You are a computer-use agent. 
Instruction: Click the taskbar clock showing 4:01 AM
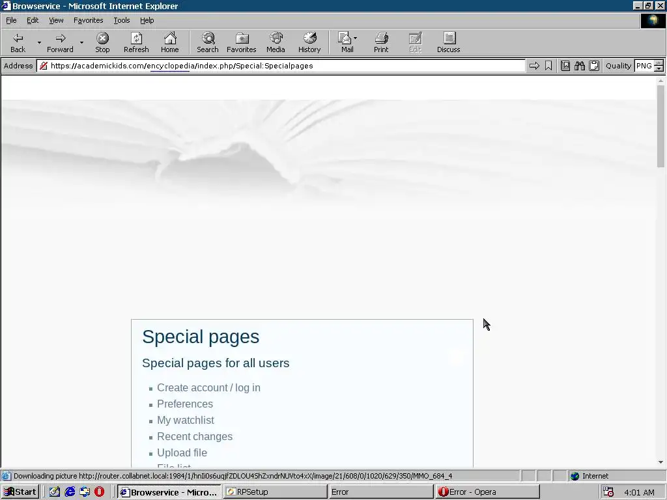[x=639, y=492]
